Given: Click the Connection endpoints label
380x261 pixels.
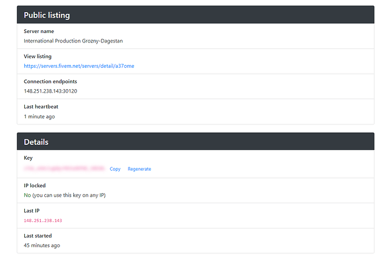Looking at the screenshot, I should tap(50, 81).
